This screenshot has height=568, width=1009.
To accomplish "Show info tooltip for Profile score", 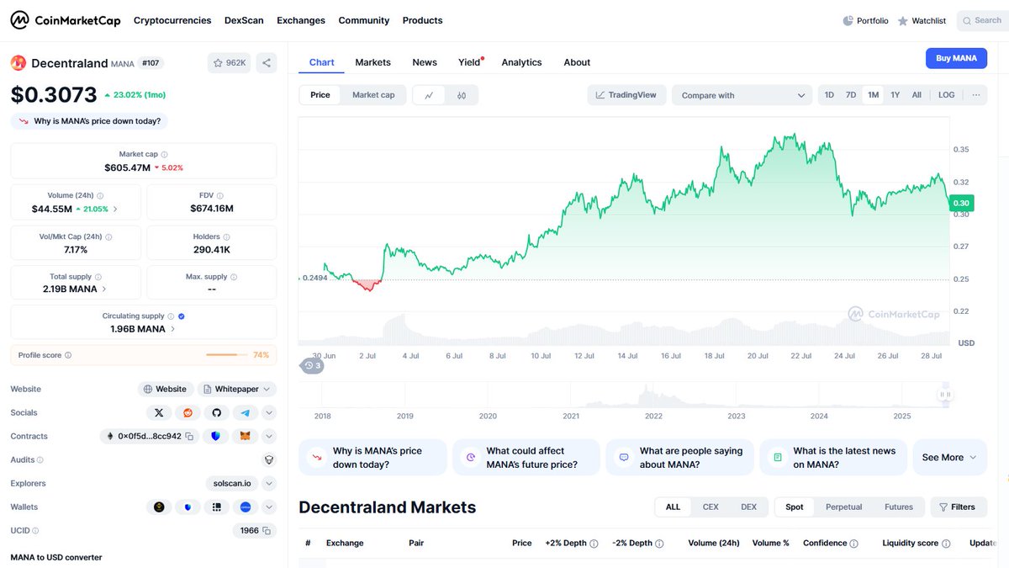I will pos(68,356).
